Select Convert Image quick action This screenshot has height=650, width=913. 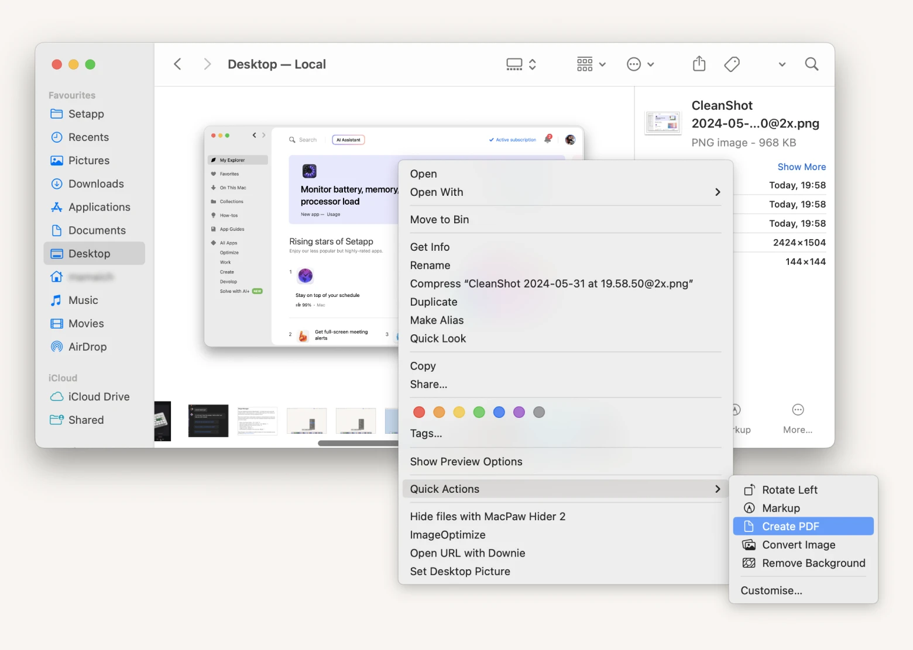(803, 545)
